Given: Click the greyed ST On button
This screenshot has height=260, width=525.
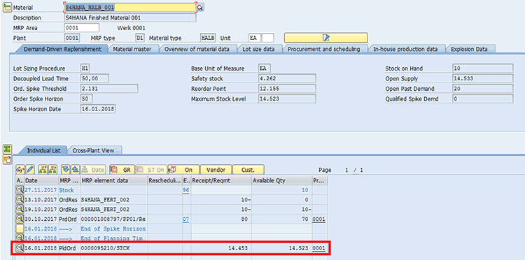Looking at the screenshot, I should click(150, 169).
